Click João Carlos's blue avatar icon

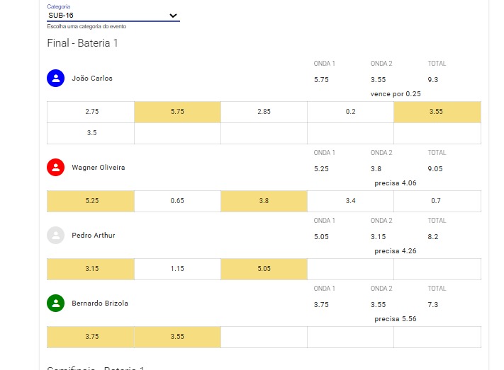tap(55, 79)
